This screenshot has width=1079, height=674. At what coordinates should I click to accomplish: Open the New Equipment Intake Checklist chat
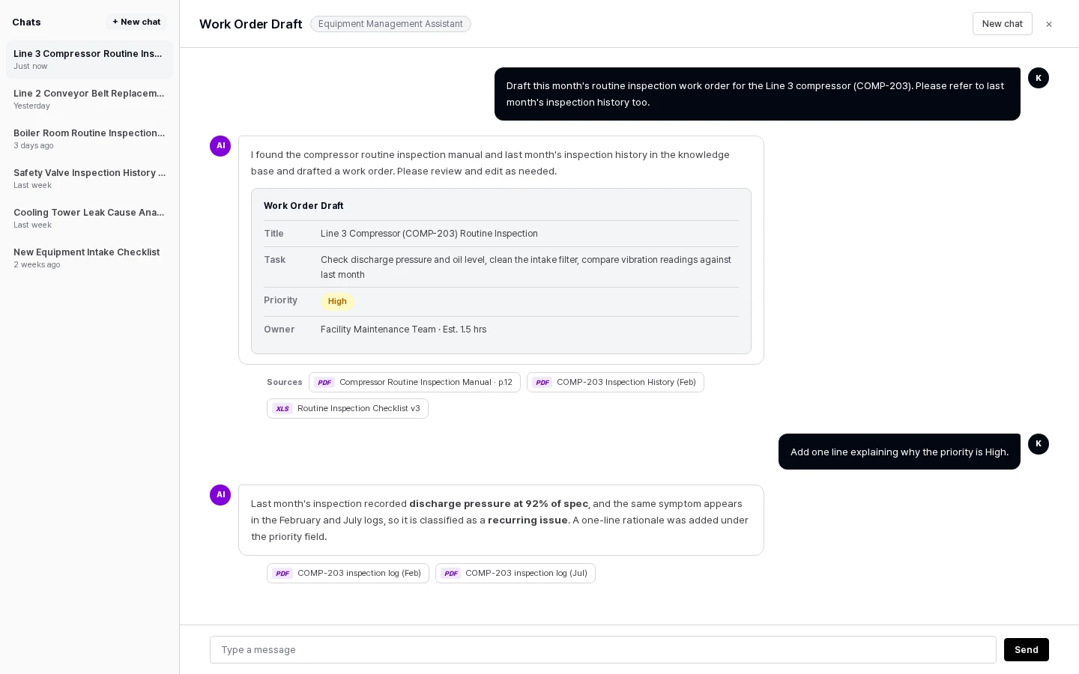pos(89,258)
